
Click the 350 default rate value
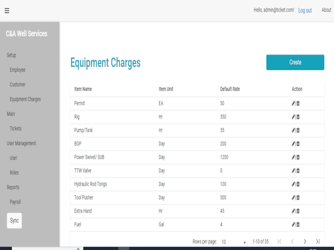point(223,117)
